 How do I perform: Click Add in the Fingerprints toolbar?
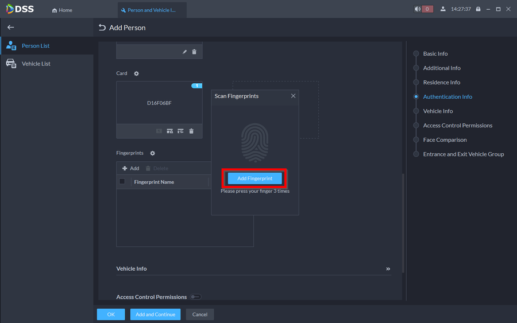click(x=130, y=168)
